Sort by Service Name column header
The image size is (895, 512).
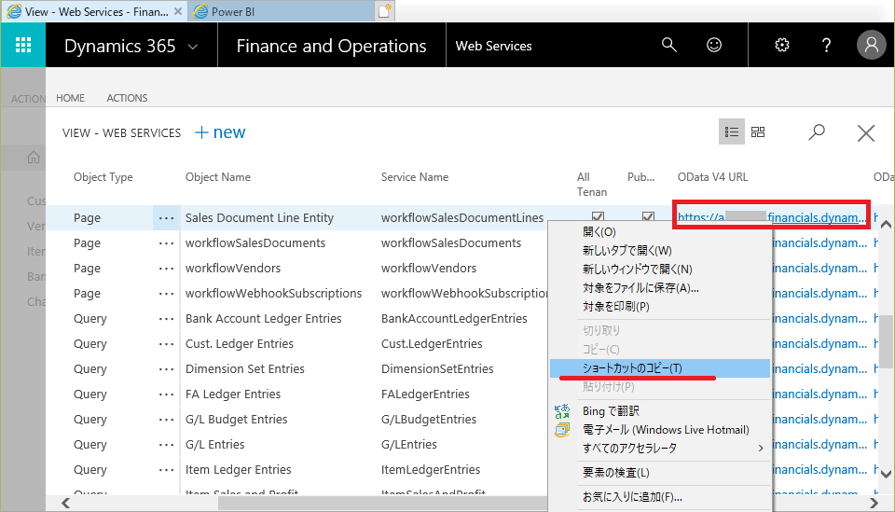click(x=414, y=177)
